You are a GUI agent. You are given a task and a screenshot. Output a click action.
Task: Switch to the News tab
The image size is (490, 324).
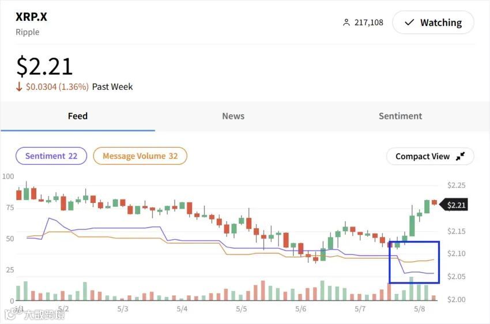point(233,116)
